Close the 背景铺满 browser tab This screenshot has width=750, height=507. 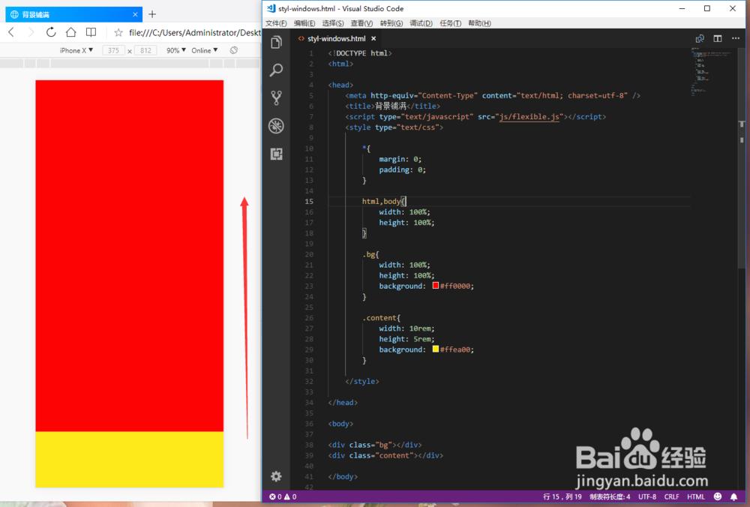135,14
